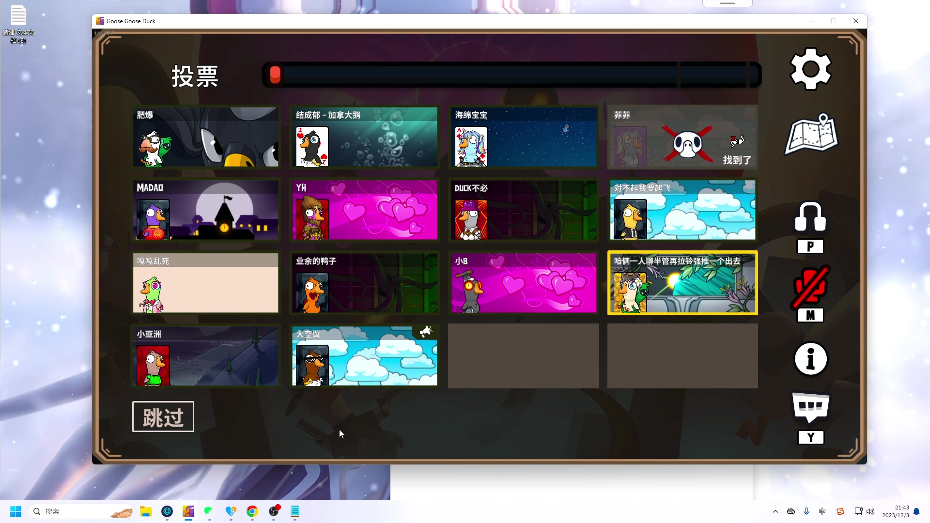Vote for player 嘎嘎乱死
The height and width of the screenshot is (523, 930).
tap(206, 283)
